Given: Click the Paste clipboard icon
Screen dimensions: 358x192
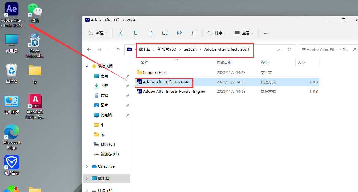Looking at the screenshot, I should (150, 33).
